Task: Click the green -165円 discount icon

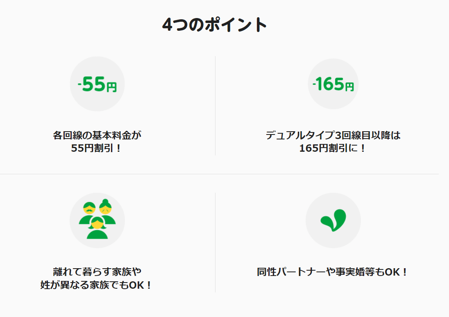Action: pos(333,84)
